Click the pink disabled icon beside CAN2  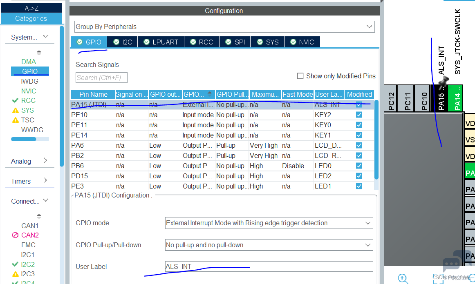[x=15, y=235]
